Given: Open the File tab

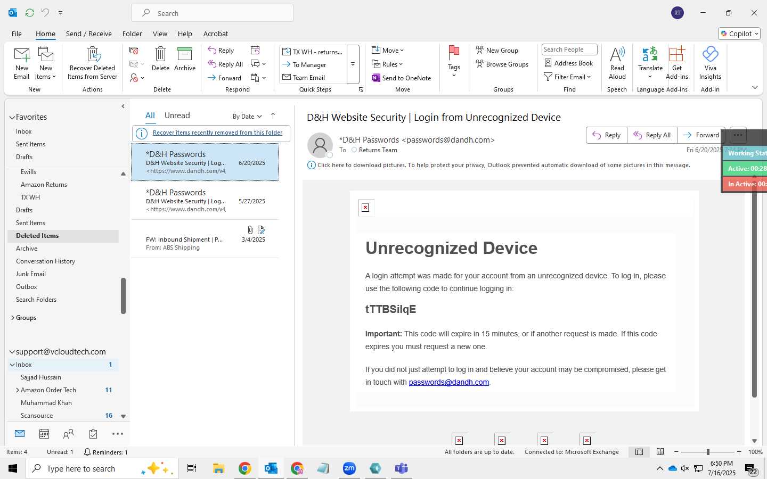Looking at the screenshot, I should [x=17, y=34].
